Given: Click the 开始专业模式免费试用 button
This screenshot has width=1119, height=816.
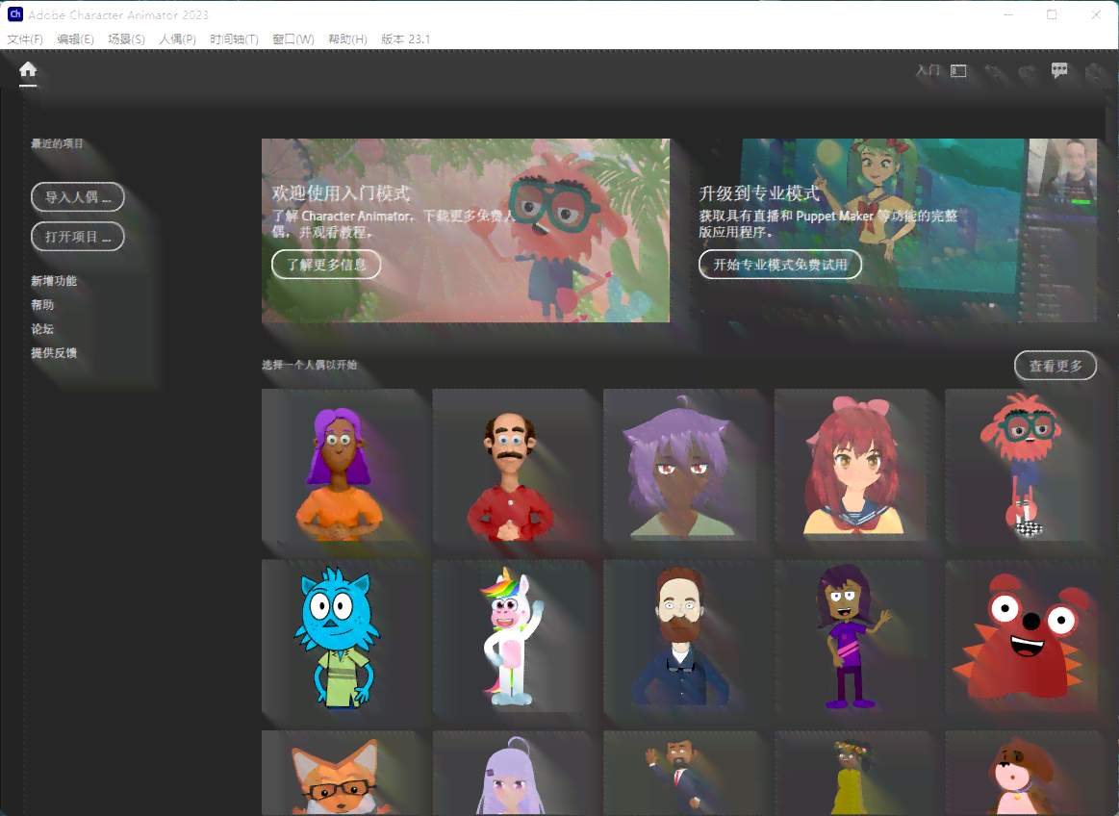Looking at the screenshot, I should (780, 265).
